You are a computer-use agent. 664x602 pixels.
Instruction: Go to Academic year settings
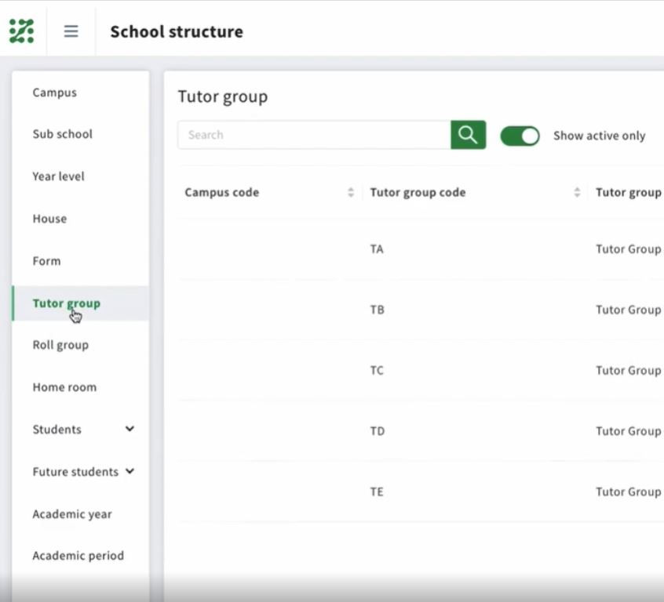pos(72,514)
